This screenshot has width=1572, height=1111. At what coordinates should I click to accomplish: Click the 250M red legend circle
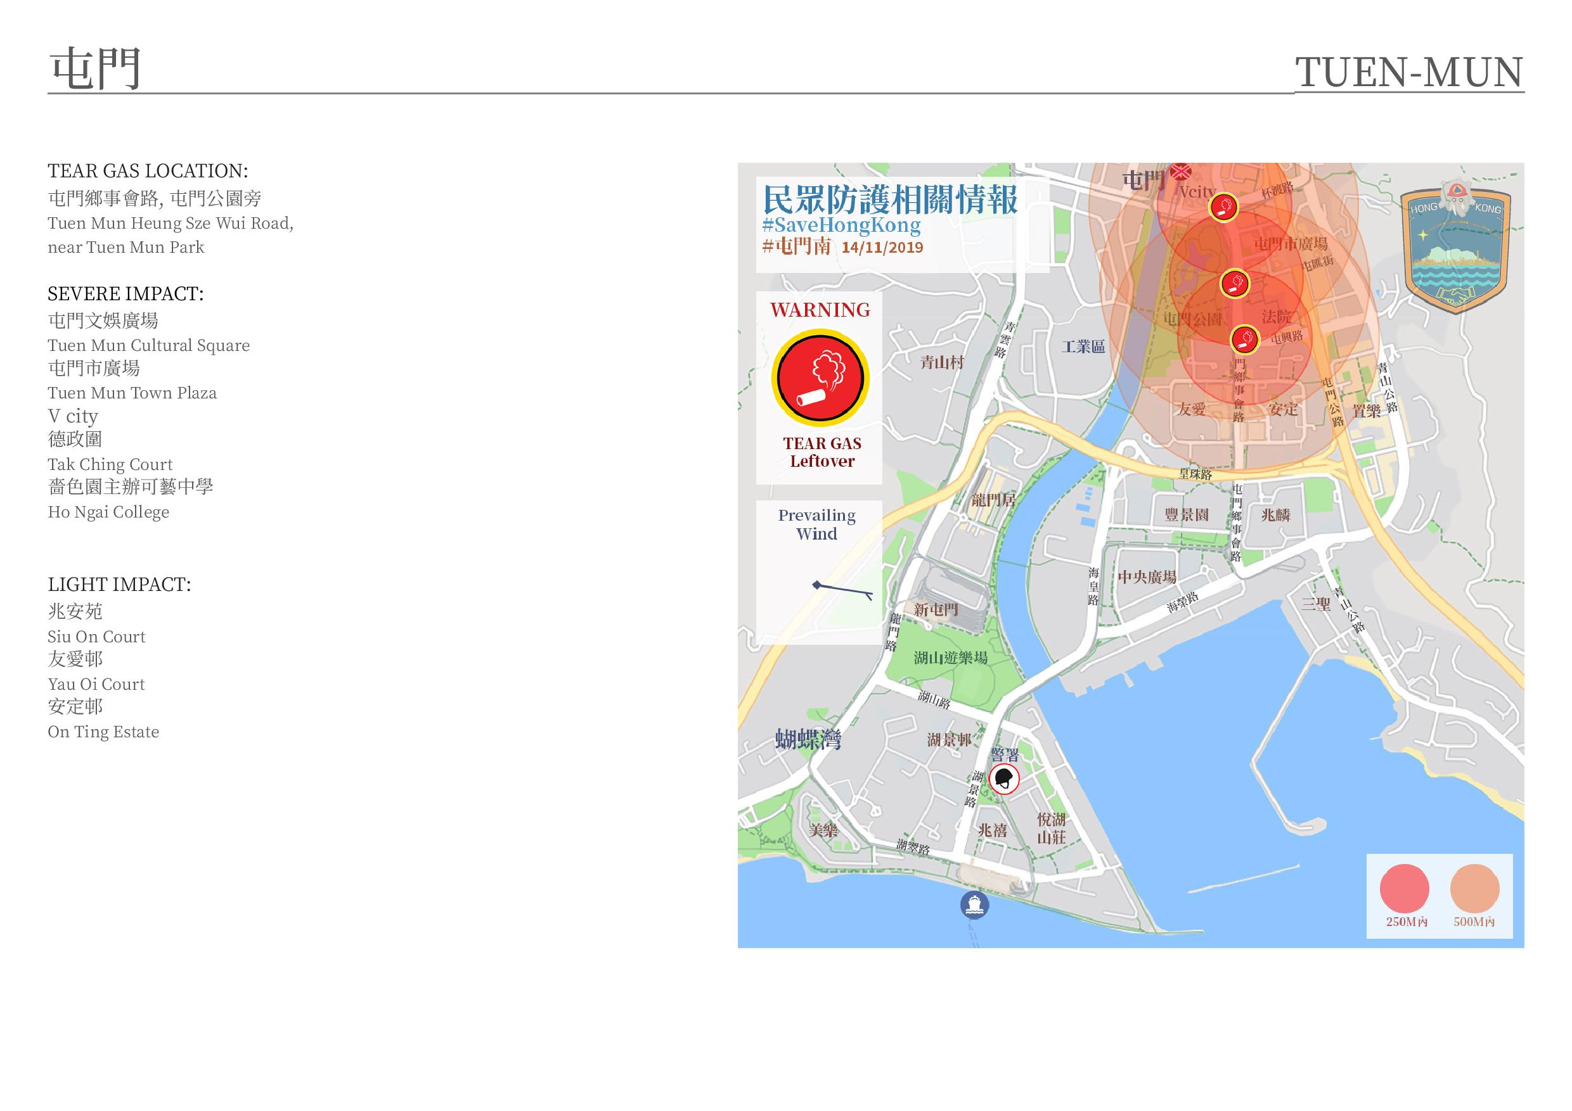(x=1404, y=889)
